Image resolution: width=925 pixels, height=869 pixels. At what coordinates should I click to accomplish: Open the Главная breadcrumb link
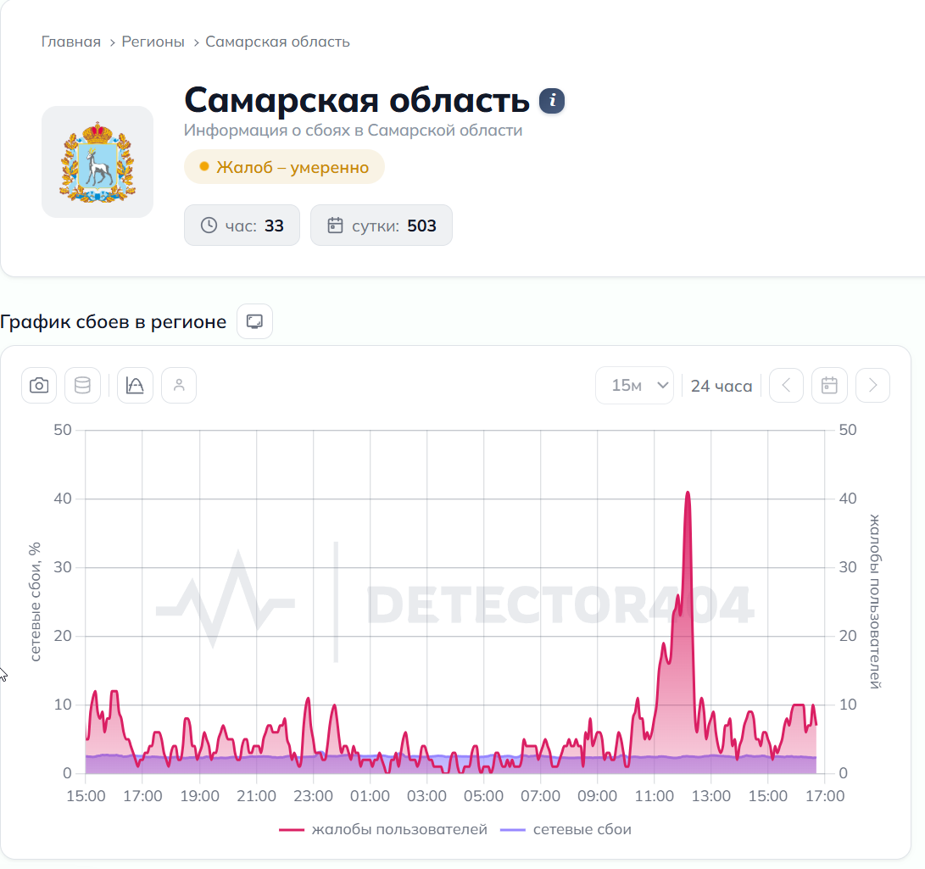[70, 42]
